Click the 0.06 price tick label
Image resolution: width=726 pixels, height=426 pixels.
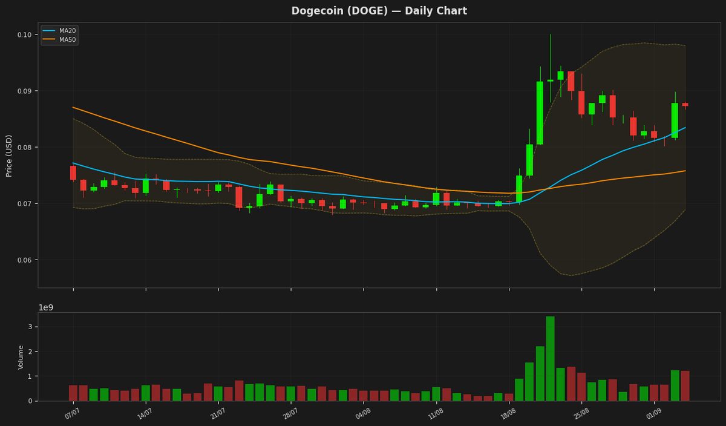(x=24, y=260)
